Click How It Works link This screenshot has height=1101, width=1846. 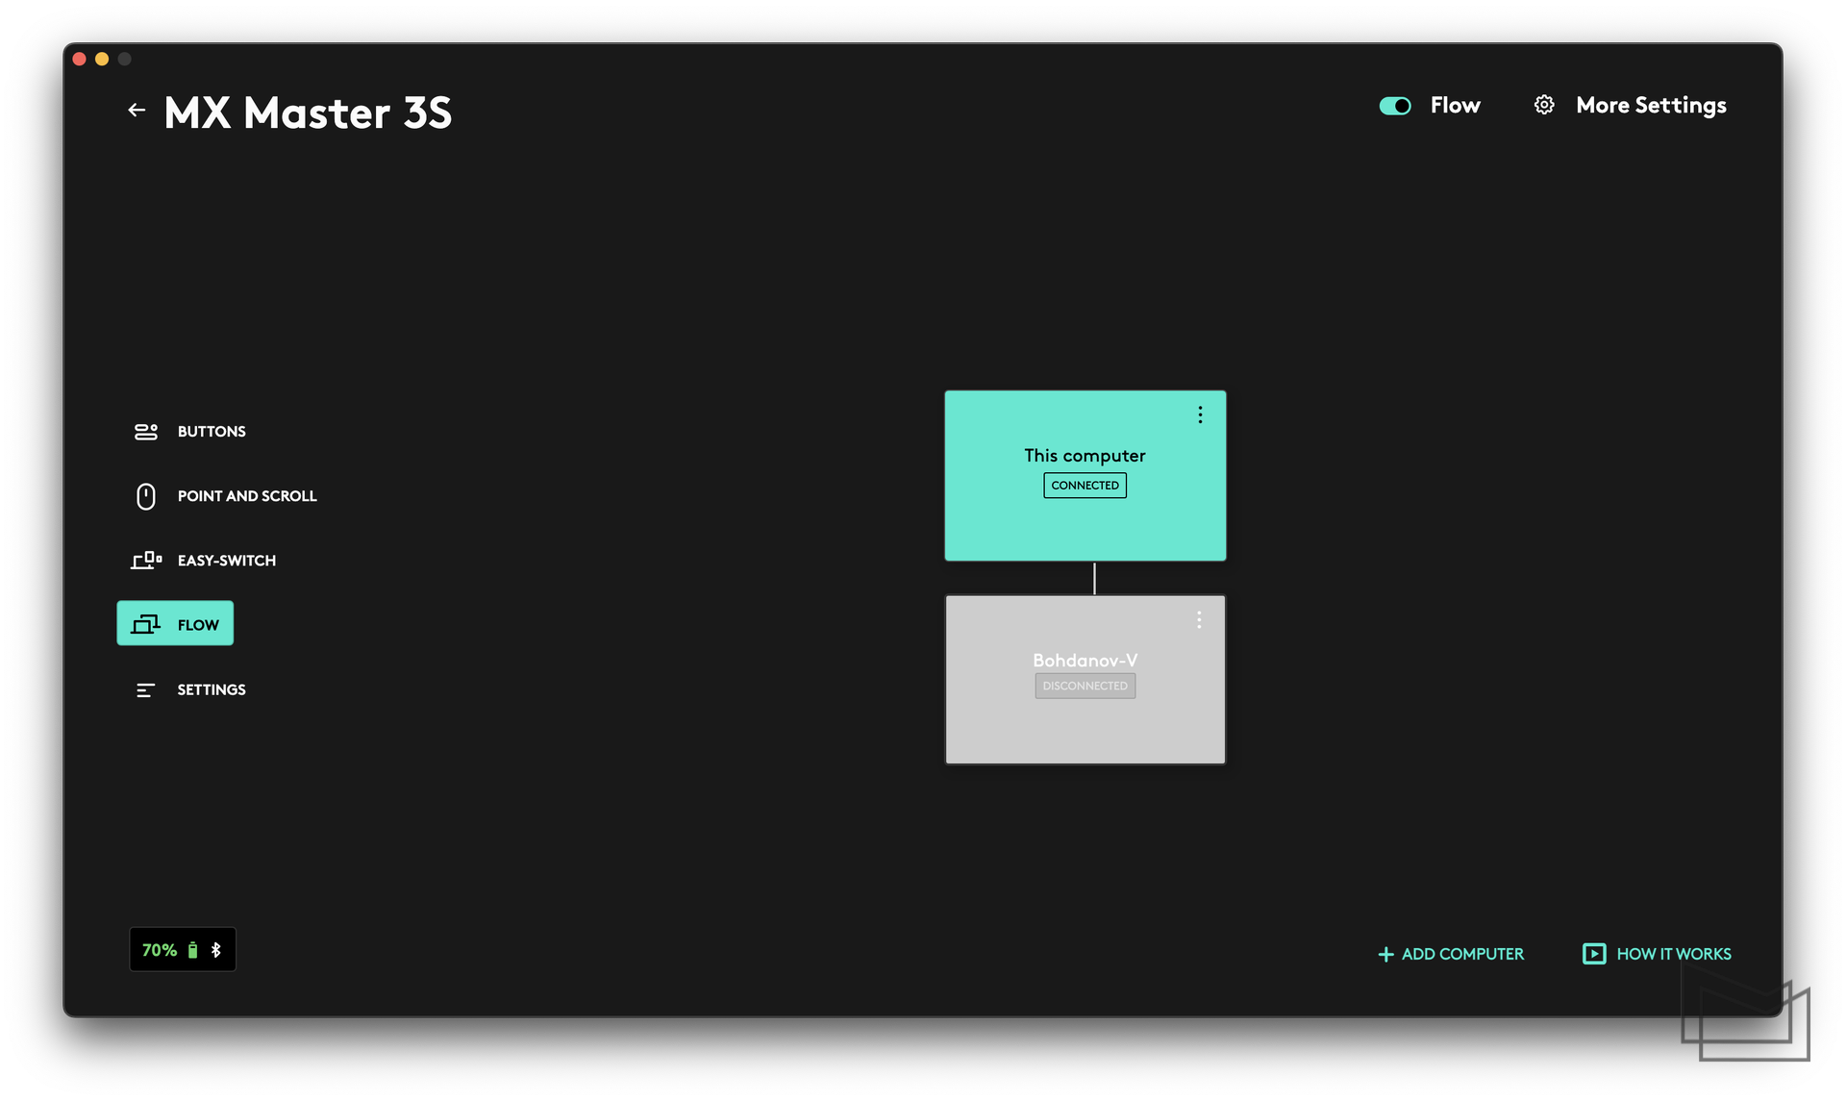pyautogui.click(x=1658, y=953)
